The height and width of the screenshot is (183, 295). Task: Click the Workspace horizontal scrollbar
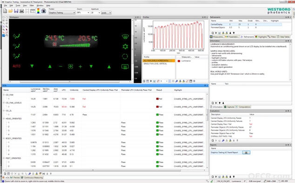(x=70, y=82)
